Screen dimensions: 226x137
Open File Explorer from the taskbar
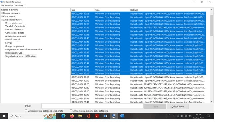[80, 116]
